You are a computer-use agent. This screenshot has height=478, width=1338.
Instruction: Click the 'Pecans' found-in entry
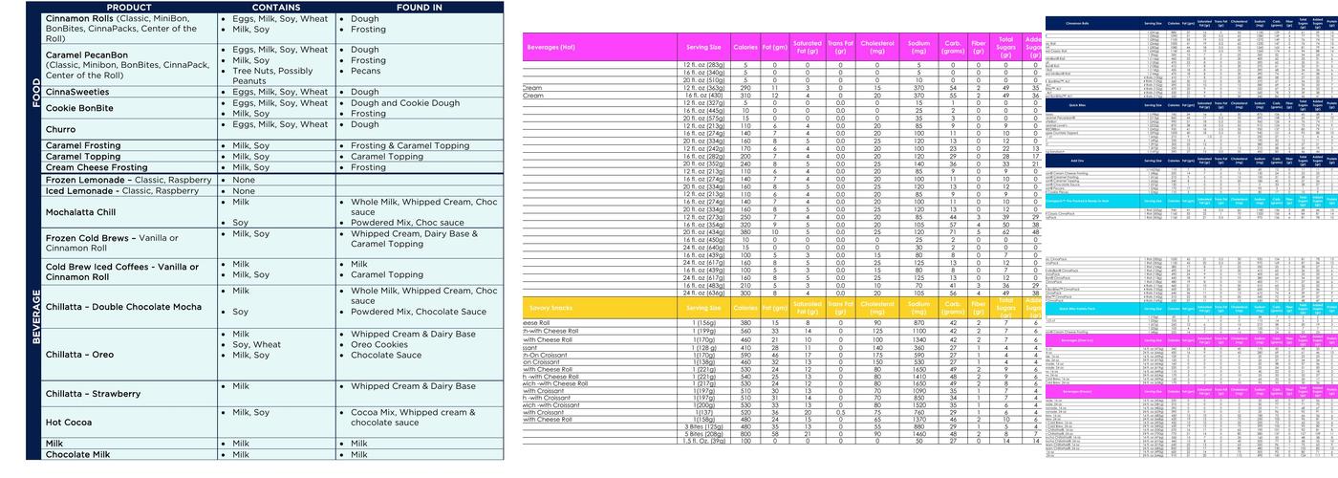coord(365,71)
